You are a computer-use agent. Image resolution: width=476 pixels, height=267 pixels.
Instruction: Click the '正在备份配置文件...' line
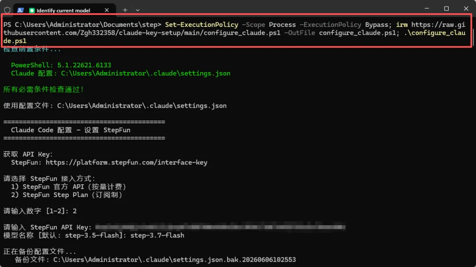[40, 251]
